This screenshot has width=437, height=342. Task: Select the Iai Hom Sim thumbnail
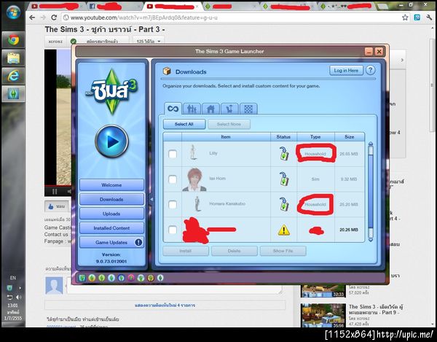(194, 179)
